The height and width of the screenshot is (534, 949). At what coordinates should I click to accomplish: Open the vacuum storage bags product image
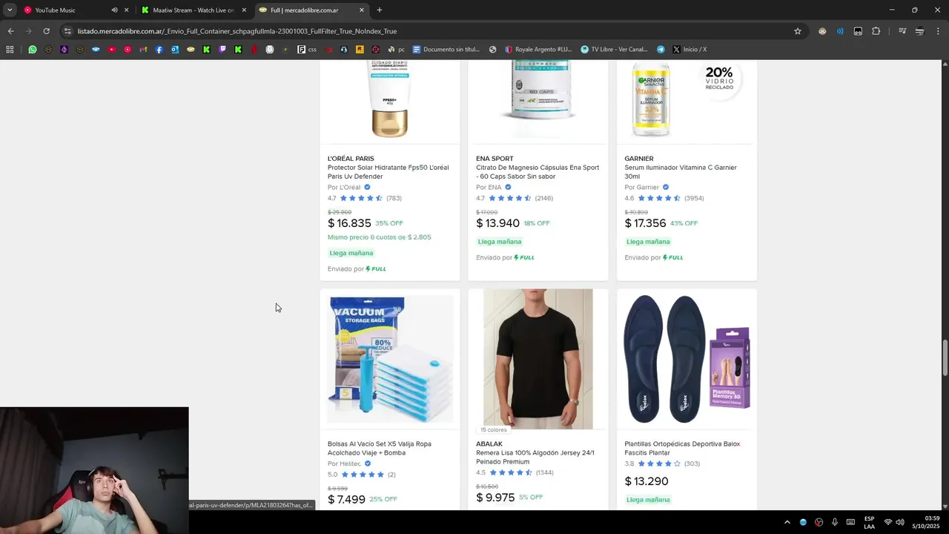[x=390, y=359]
